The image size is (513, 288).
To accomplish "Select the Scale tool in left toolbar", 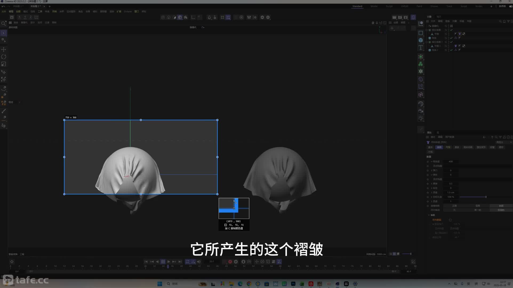I will click(4, 64).
